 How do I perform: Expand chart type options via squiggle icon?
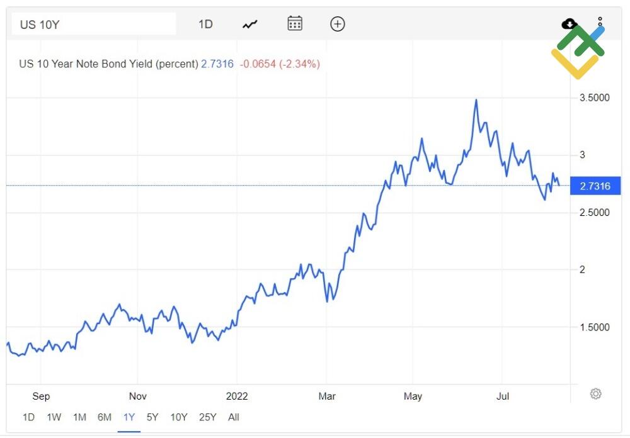point(249,24)
